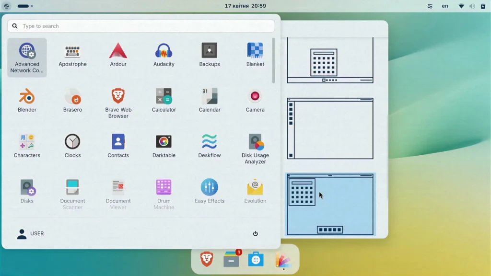Launch the Camera app
Screen dimensions: 491x276
pyautogui.click(x=255, y=101)
